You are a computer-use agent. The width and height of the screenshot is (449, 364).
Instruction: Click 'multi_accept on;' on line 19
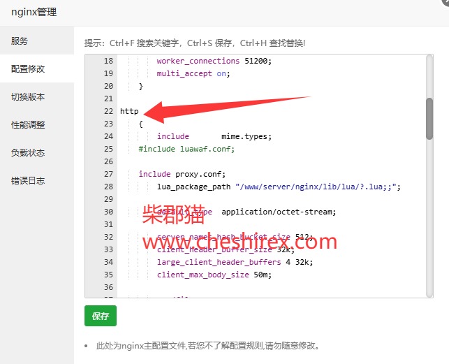click(x=193, y=73)
